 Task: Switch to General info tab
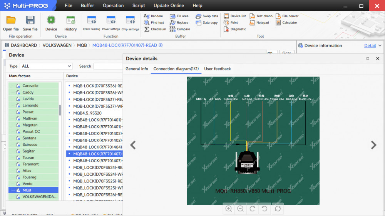click(137, 69)
